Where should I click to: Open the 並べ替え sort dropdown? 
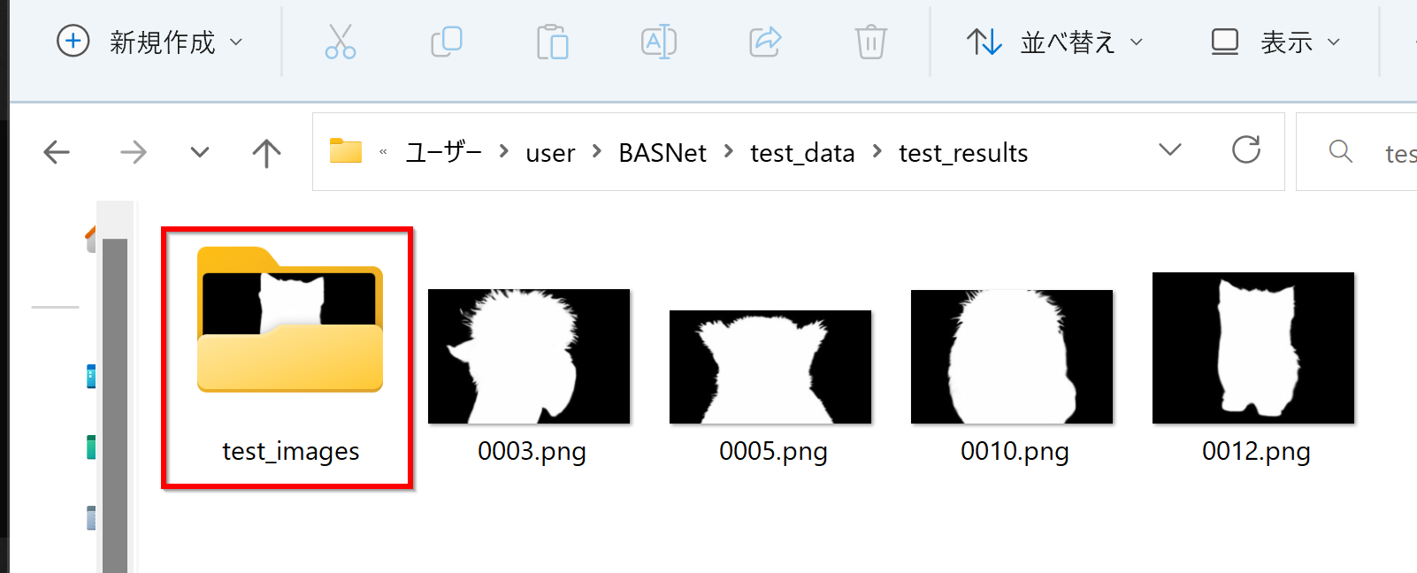tap(1055, 42)
